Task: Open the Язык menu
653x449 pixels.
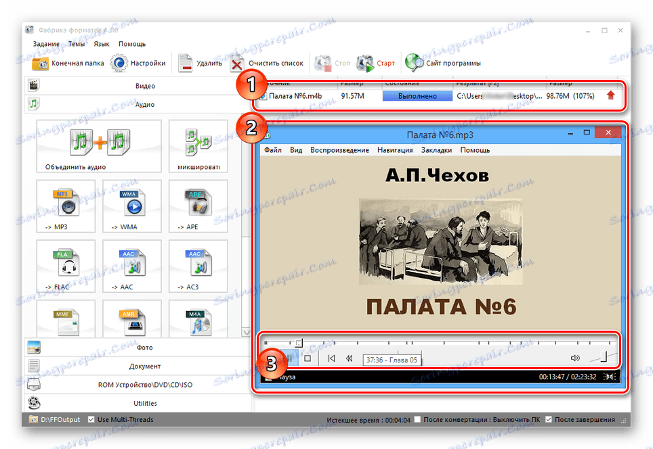Action: point(102,44)
